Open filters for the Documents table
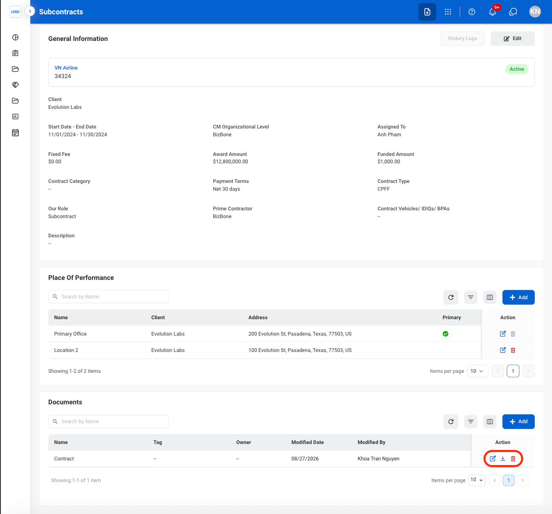 (471, 422)
